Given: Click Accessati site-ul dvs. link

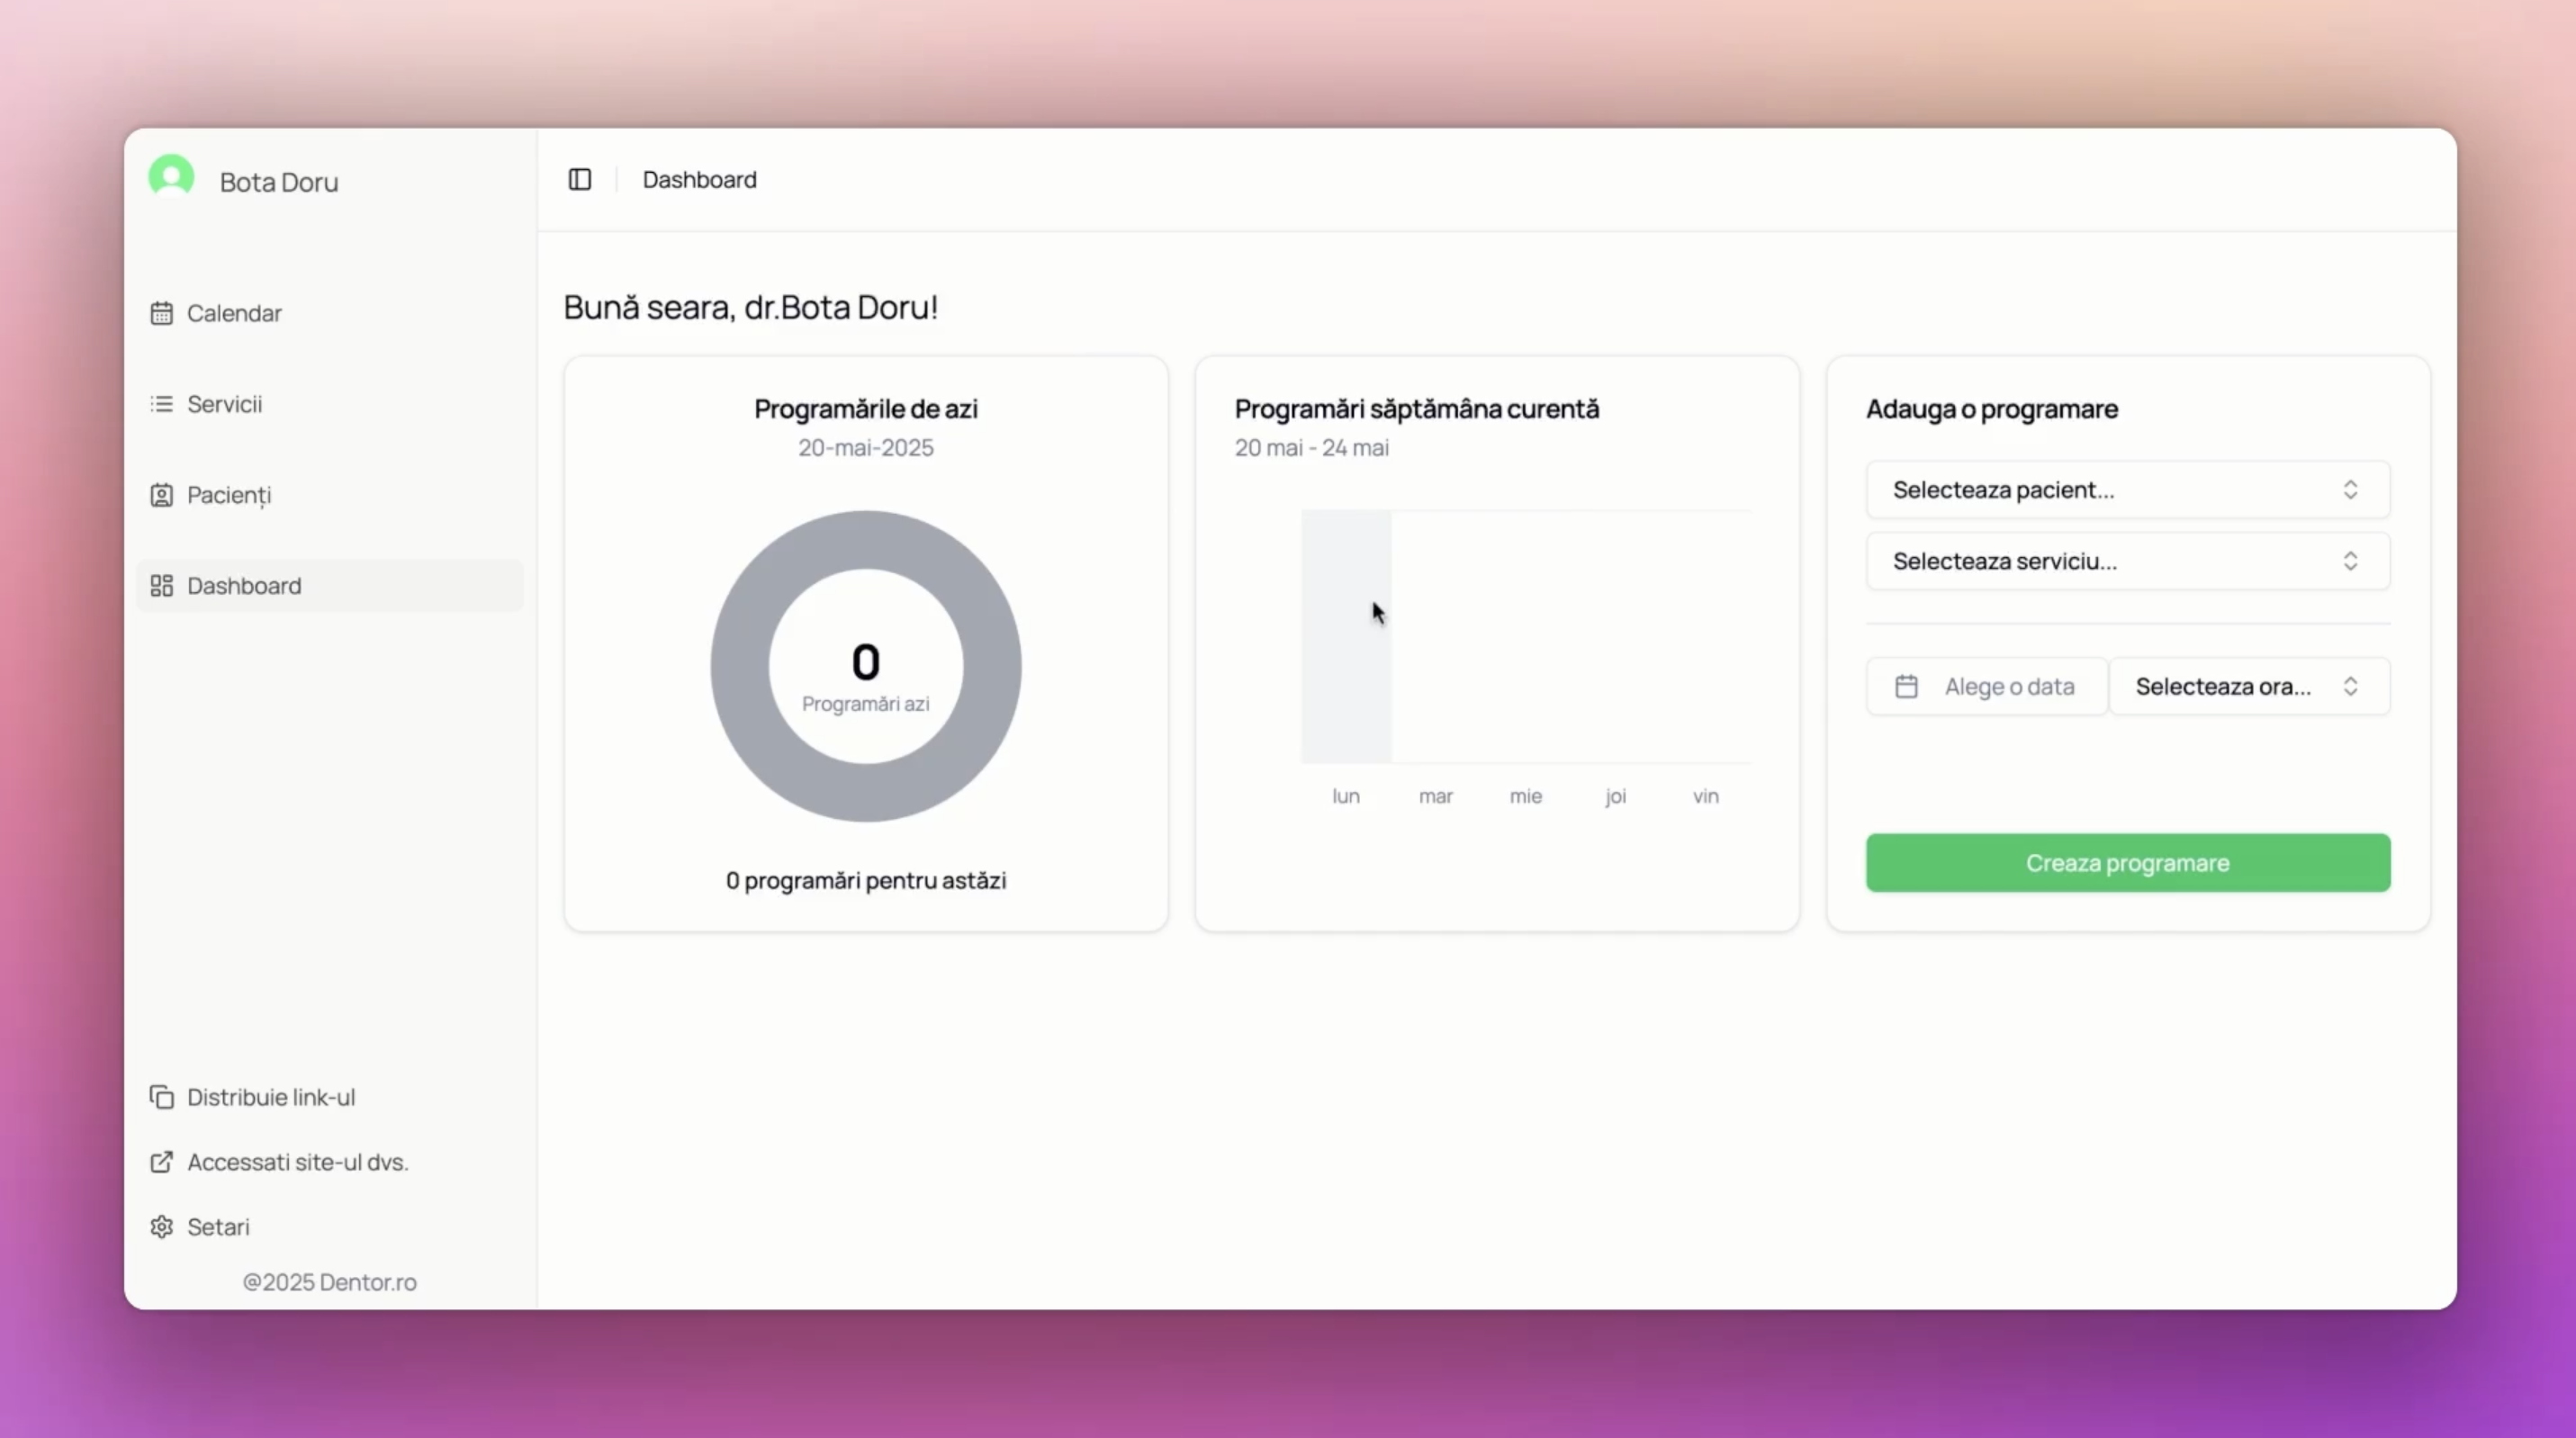Looking at the screenshot, I should click(298, 1162).
